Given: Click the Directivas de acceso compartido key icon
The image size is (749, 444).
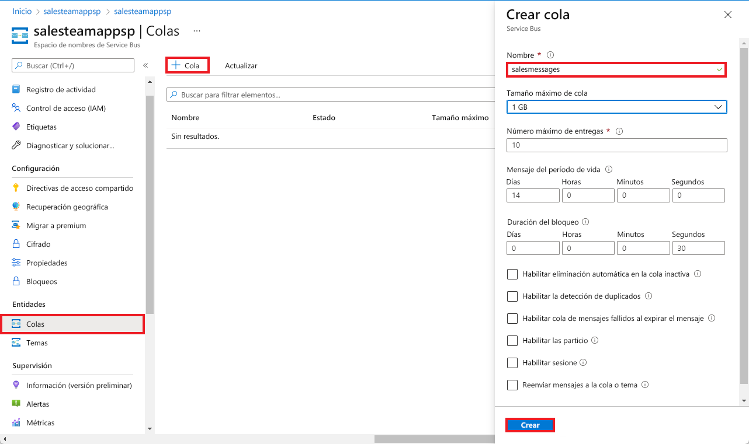Looking at the screenshot, I should (x=16, y=188).
